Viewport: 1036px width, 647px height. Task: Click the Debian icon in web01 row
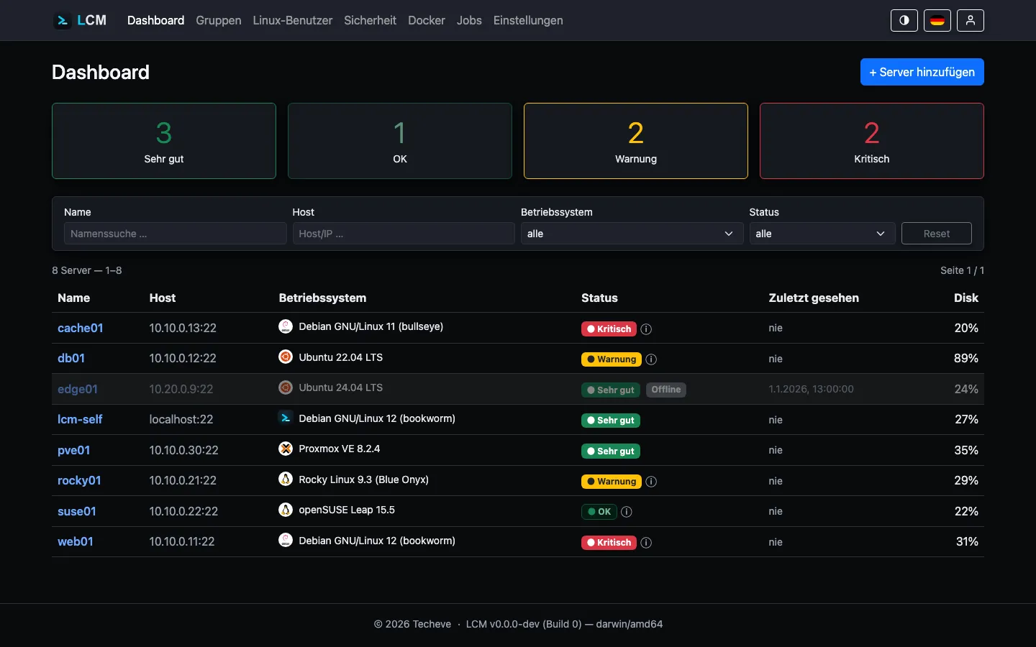click(x=286, y=540)
